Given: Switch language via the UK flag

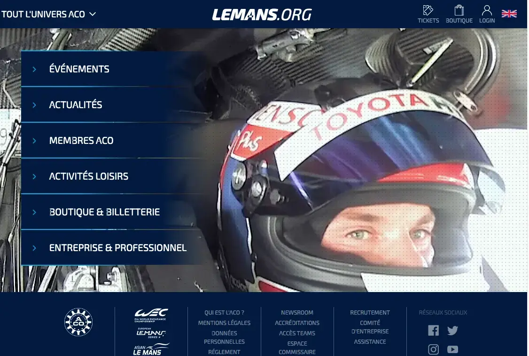Looking at the screenshot, I should [x=509, y=14].
